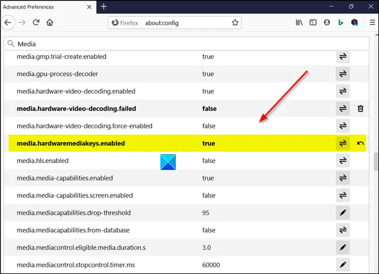
Task: Click the forward navigation arrow
Action: pos(22,23)
